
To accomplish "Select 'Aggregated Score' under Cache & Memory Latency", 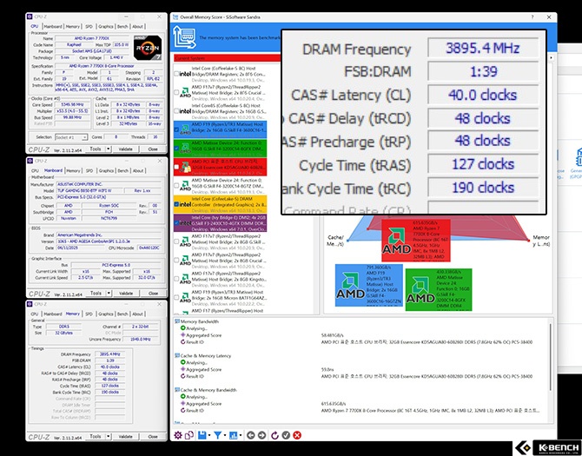I will (x=204, y=369).
